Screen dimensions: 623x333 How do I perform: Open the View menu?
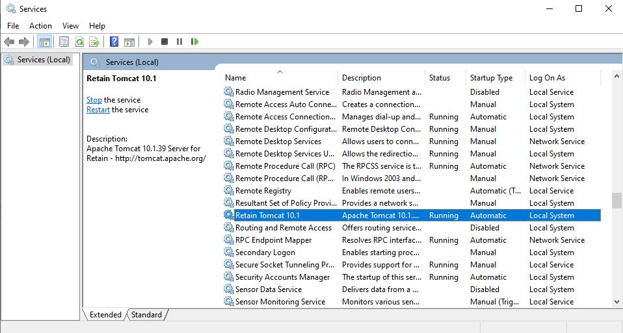click(70, 26)
